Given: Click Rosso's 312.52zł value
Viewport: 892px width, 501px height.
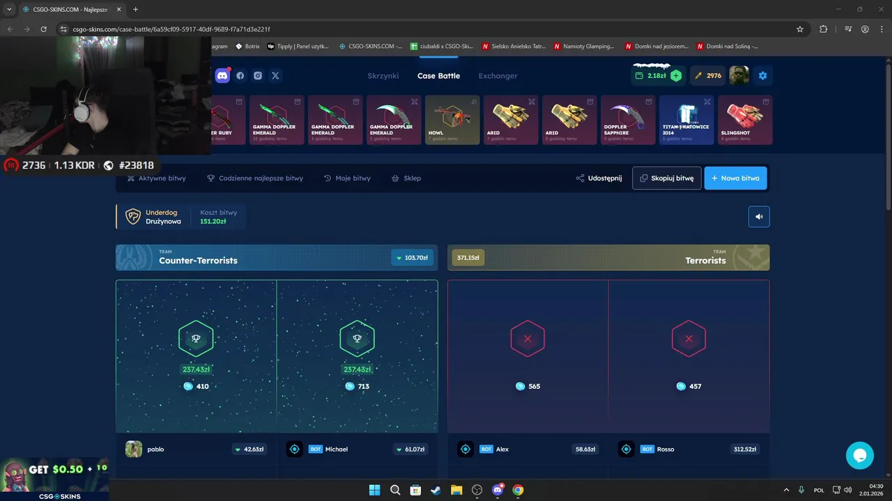Looking at the screenshot, I should pos(744,450).
